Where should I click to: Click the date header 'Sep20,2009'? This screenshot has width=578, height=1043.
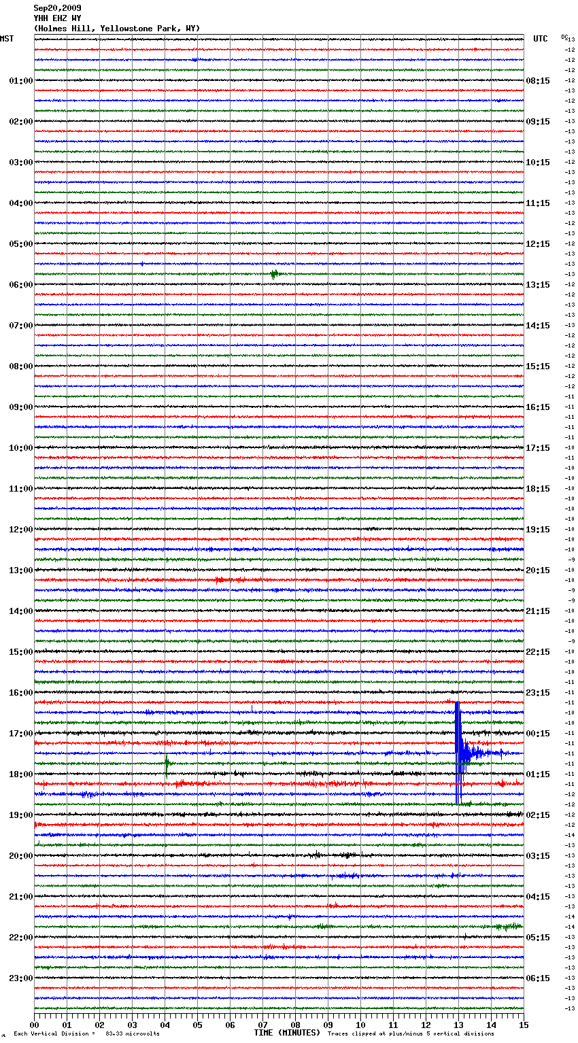coord(57,8)
